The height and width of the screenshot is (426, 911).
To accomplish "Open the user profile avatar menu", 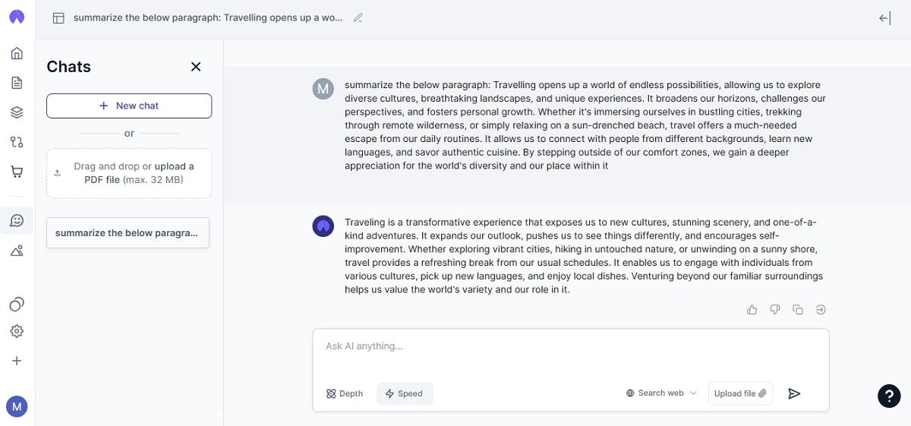I will tap(17, 406).
